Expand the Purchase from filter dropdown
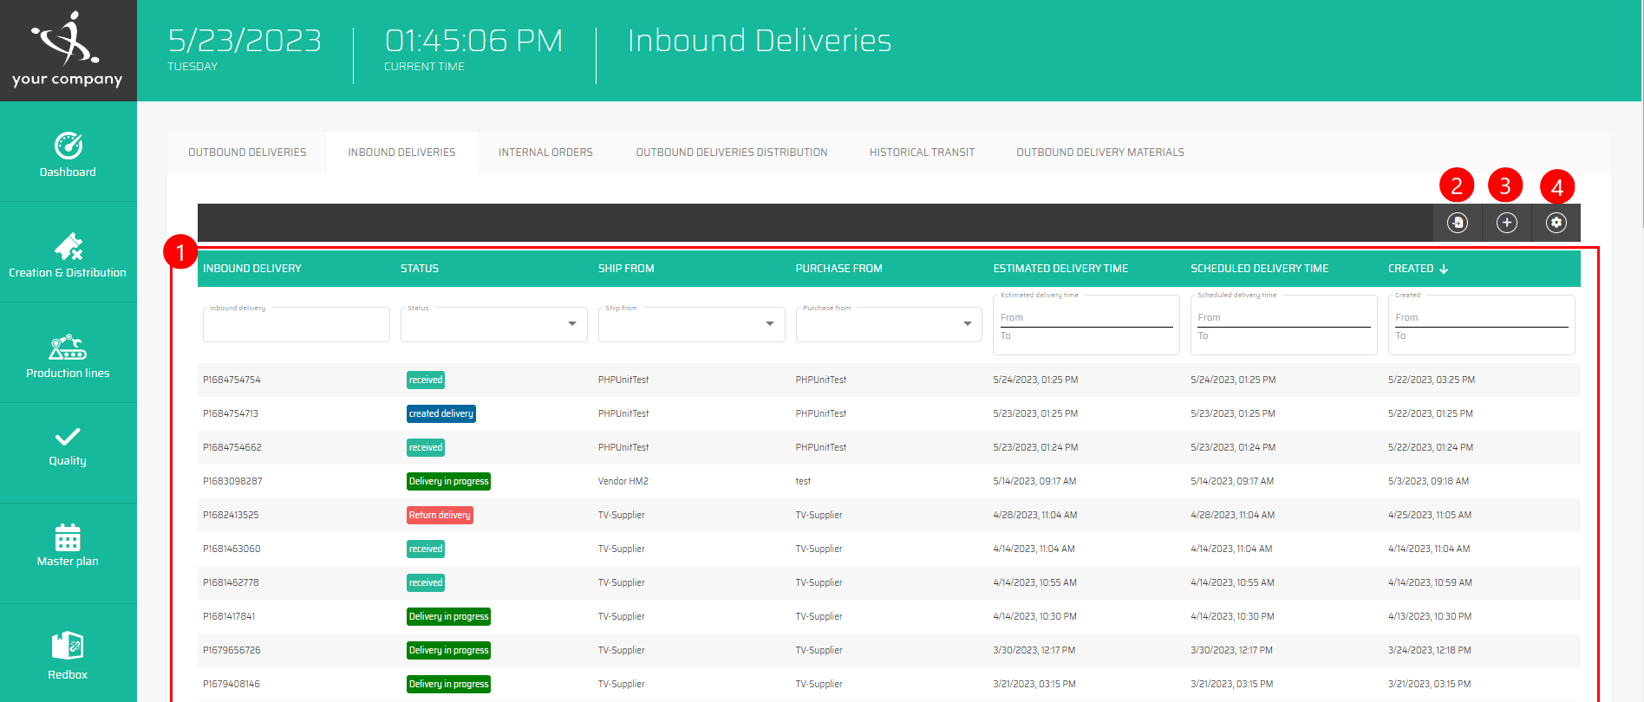1644x702 pixels. [967, 324]
